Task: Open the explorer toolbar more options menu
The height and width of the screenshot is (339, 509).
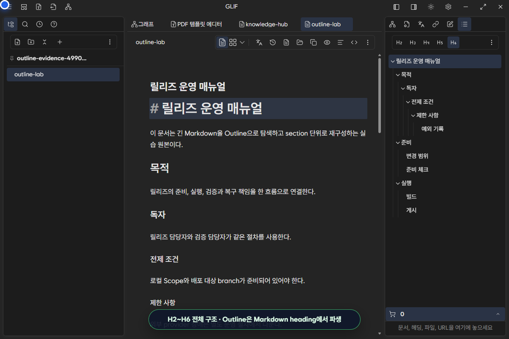Action: (110, 42)
